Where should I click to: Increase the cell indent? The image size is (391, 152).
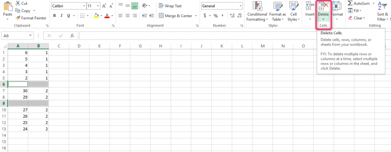click(152, 16)
